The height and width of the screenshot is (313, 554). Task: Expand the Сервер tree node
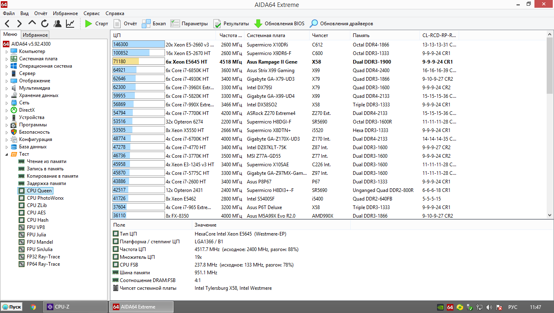coord(7,74)
